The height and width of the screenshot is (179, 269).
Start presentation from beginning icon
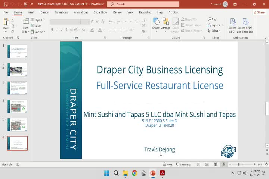point(26,4)
